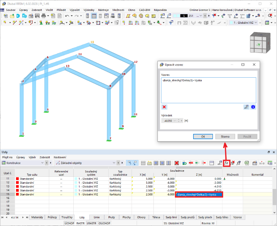Open the CAD-BIM menu
Viewport: 277px width, 226px height.
pos(144,10)
